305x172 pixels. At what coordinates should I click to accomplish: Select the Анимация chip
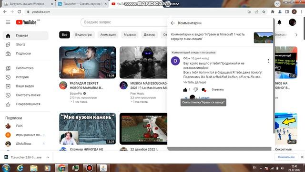pos(108,35)
